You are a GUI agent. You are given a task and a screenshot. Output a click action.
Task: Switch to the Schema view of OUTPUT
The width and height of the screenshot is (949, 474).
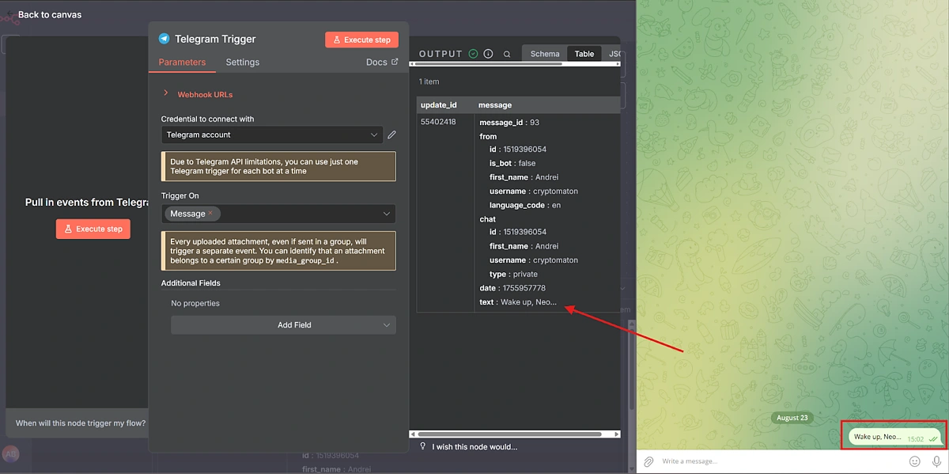tap(544, 54)
